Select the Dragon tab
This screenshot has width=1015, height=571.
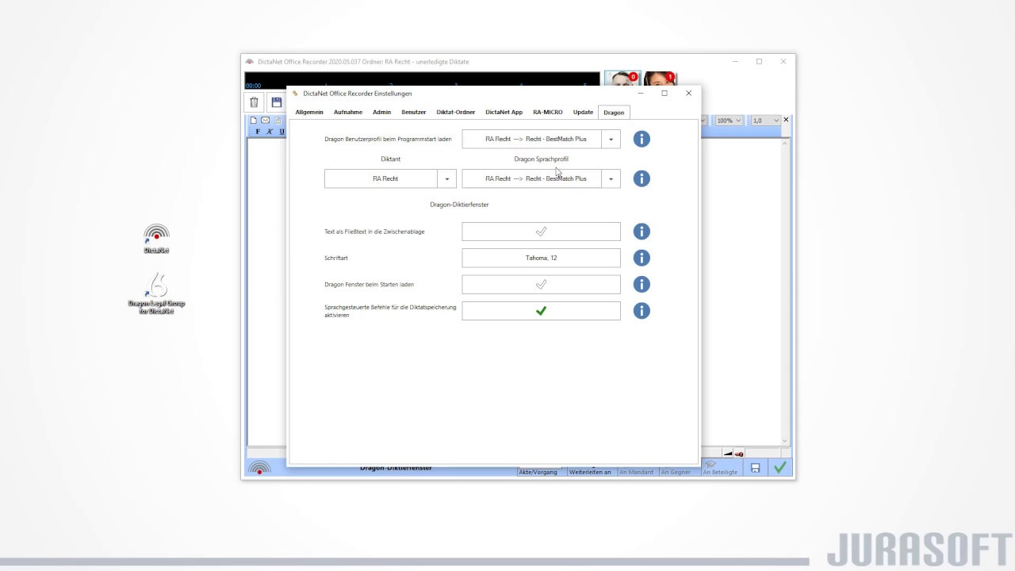click(614, 113)
